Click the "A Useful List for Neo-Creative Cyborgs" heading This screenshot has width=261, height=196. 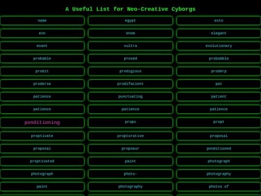tap(130, 9)
